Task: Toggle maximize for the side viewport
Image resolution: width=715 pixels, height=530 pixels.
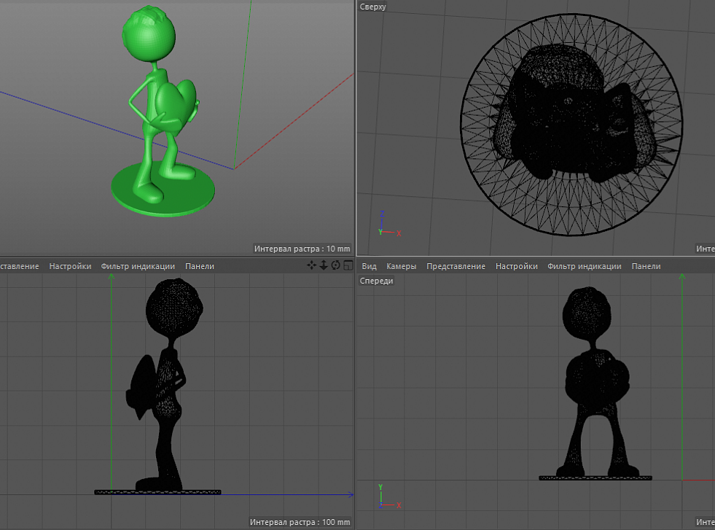Action: tap(348, 266)
